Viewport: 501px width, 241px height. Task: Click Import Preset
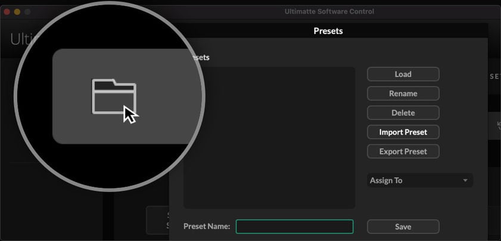pos(403,132)
